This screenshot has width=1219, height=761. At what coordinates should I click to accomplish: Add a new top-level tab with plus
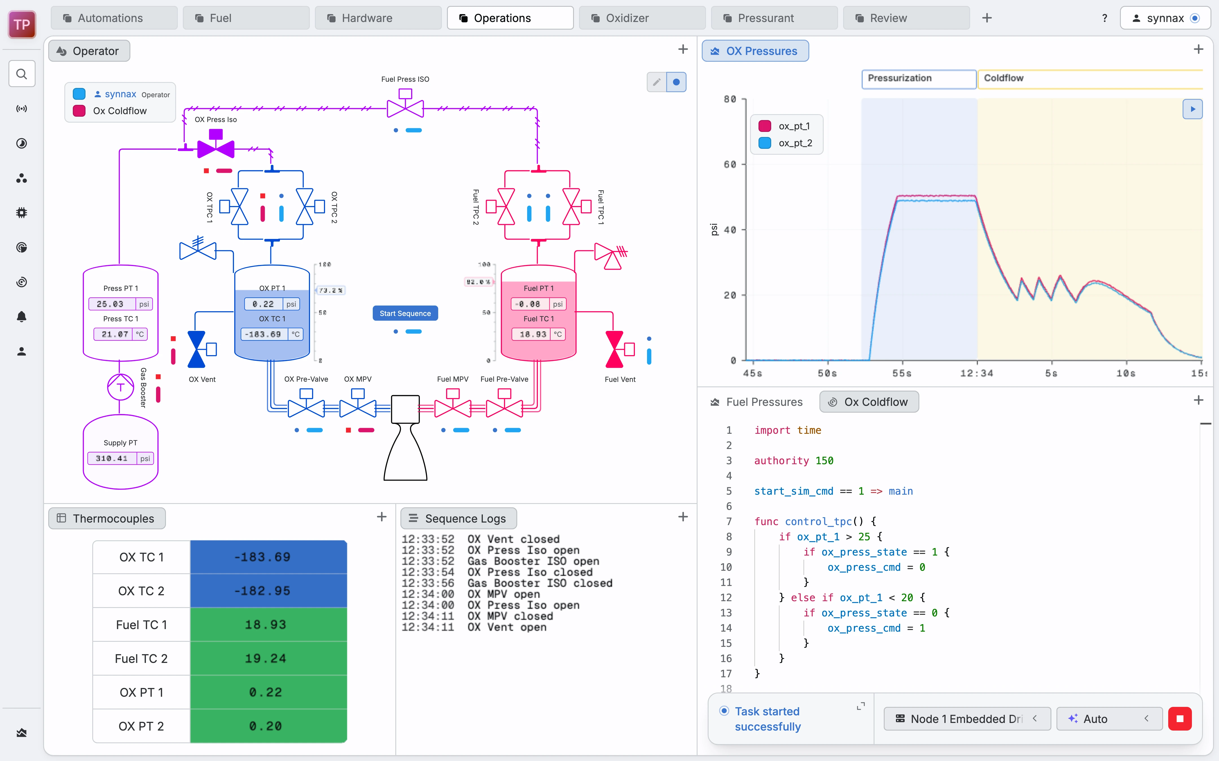[987, 18]
